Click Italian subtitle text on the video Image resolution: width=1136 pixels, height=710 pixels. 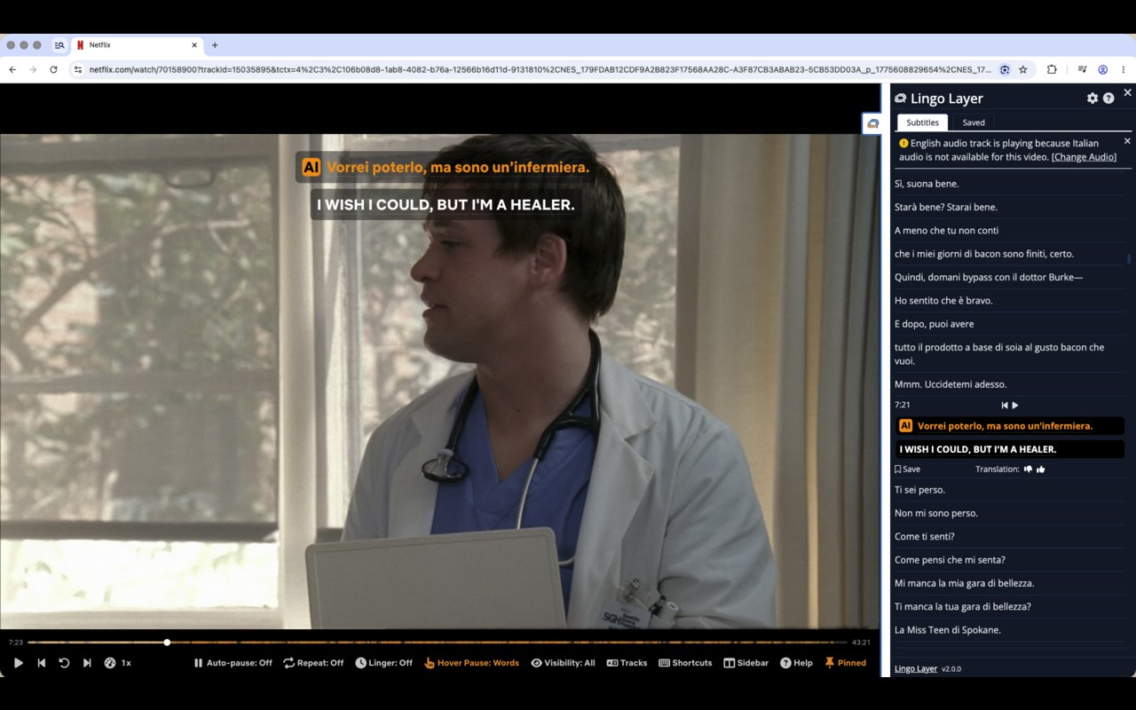pos(458,167)
